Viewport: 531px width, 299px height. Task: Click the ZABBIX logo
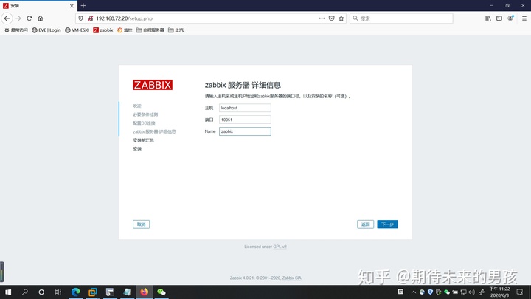[x=153, y=85]
